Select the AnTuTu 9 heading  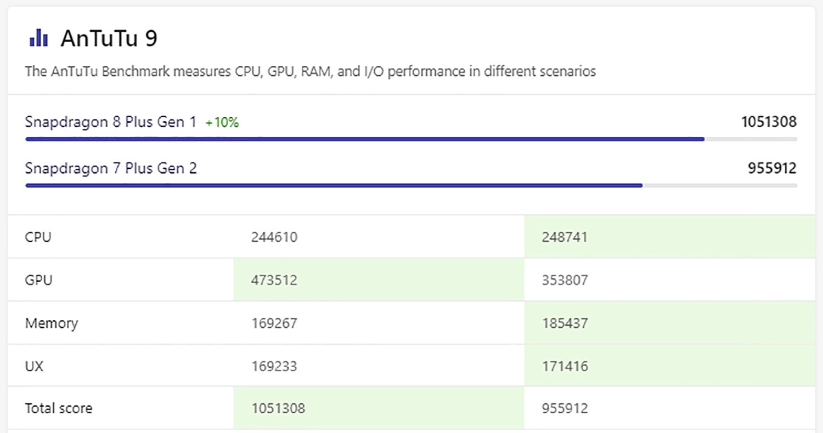coord(109,38)
